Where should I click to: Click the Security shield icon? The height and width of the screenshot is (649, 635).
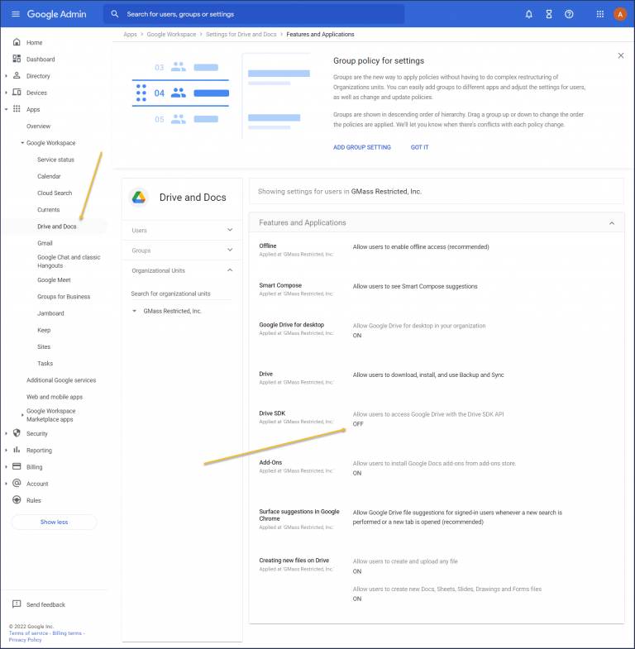point(17,433)
